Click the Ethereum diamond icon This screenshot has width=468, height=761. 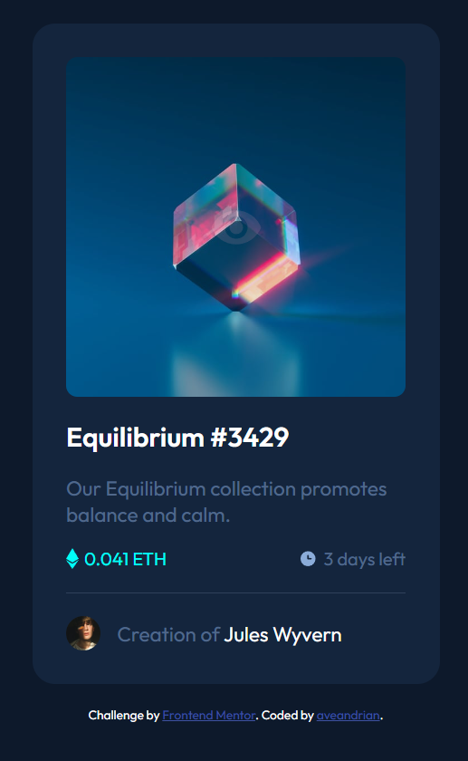point(72,559)
